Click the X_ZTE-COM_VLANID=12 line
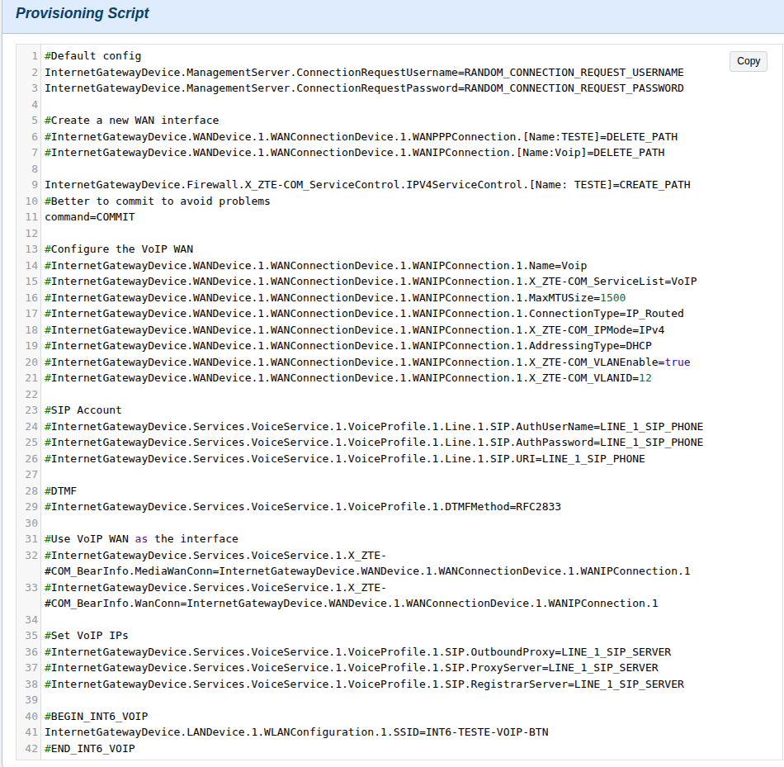The height and width of the screenshot is (767, 784). click(x=348, y=378)
